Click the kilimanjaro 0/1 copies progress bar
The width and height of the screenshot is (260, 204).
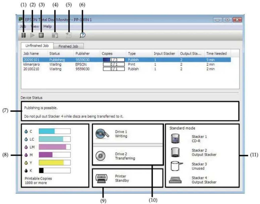[x=114, y=64]
